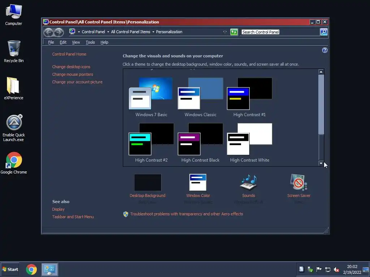Click the network tray icon
Image resolution: width=370 pixels, height=277 pixels.
click(327, 269)
